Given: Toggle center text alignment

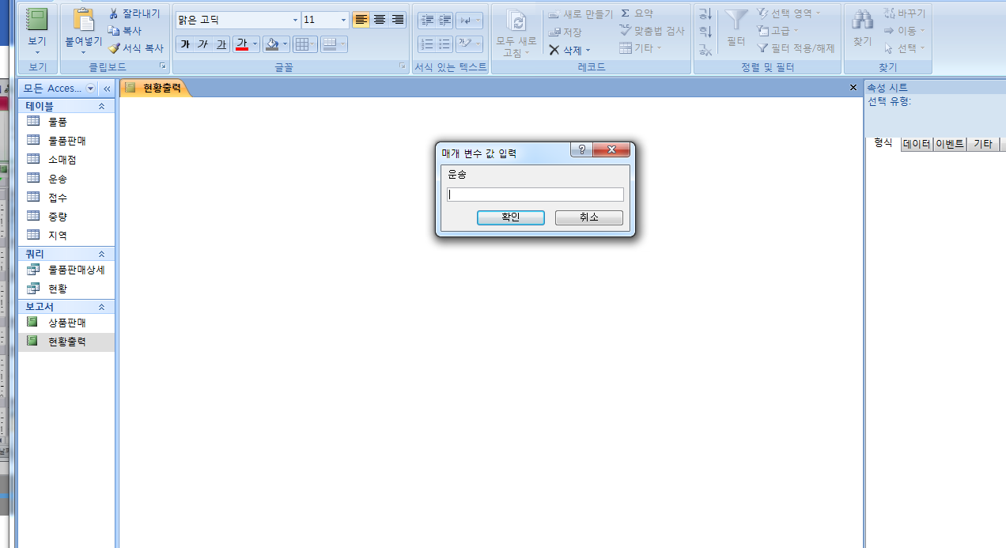Looking at the screenshot, I should 380,20.
